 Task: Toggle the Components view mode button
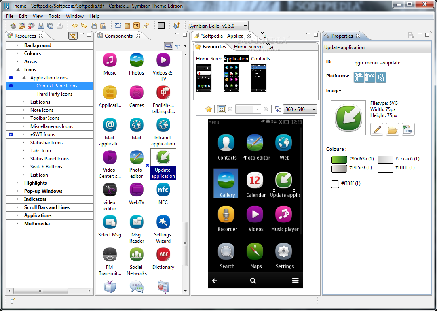(x=168, y=46)
